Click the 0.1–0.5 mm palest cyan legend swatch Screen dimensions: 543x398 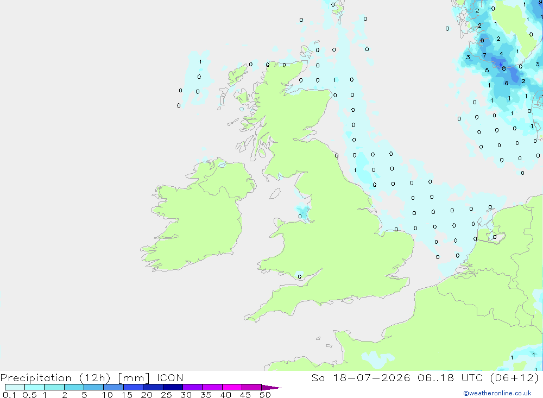[15, 387]
